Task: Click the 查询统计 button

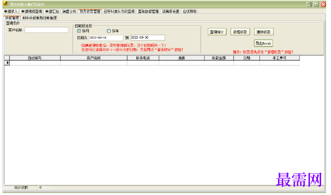Action: [217, 32]
